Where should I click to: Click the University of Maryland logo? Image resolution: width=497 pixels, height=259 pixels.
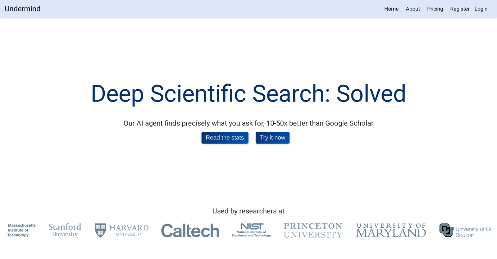[x=391, y=230]
